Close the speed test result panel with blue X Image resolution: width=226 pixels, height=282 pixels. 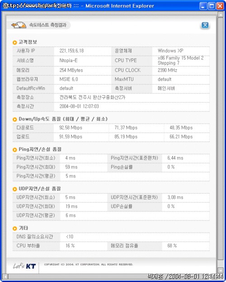(x=205, y=25)
